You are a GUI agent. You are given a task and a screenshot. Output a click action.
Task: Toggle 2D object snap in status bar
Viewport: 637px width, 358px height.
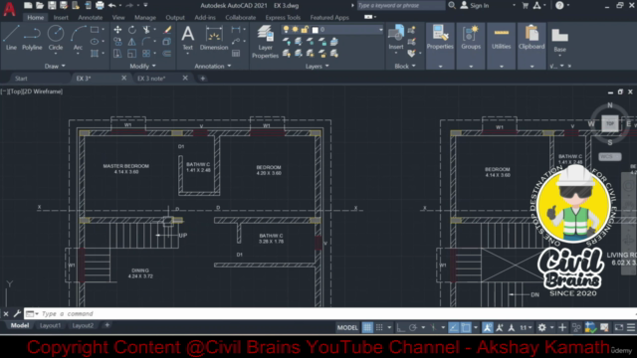[x=466, y=327]
